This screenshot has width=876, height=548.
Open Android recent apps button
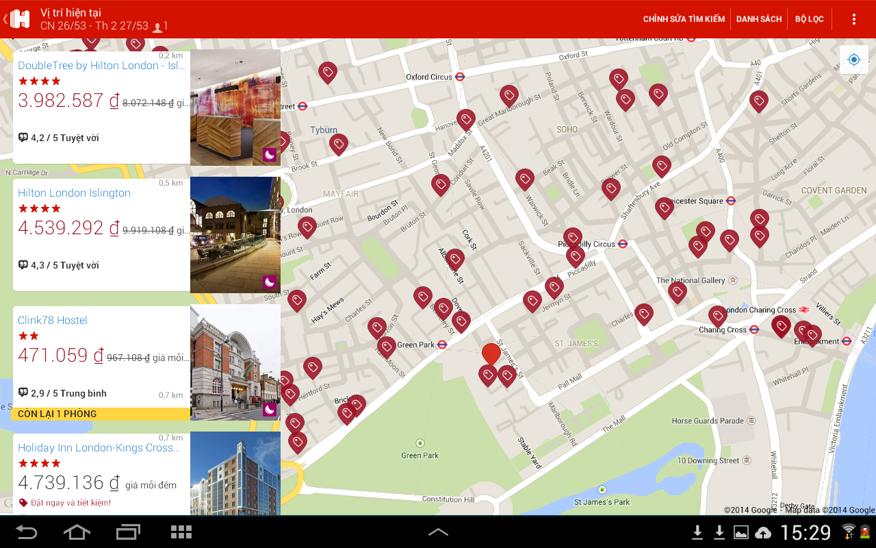[128, 532]
